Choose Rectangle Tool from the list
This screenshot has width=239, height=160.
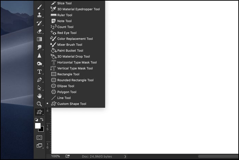point(75,74)
